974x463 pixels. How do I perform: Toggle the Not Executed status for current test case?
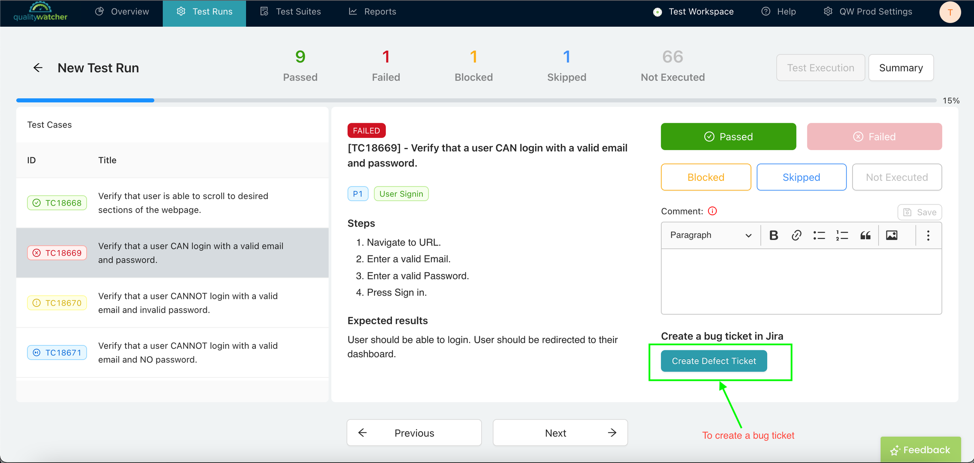(x=896, y=177)
